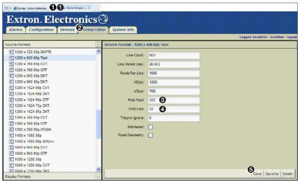Click the Delete button
298x181 pixels.
[287, 174]
